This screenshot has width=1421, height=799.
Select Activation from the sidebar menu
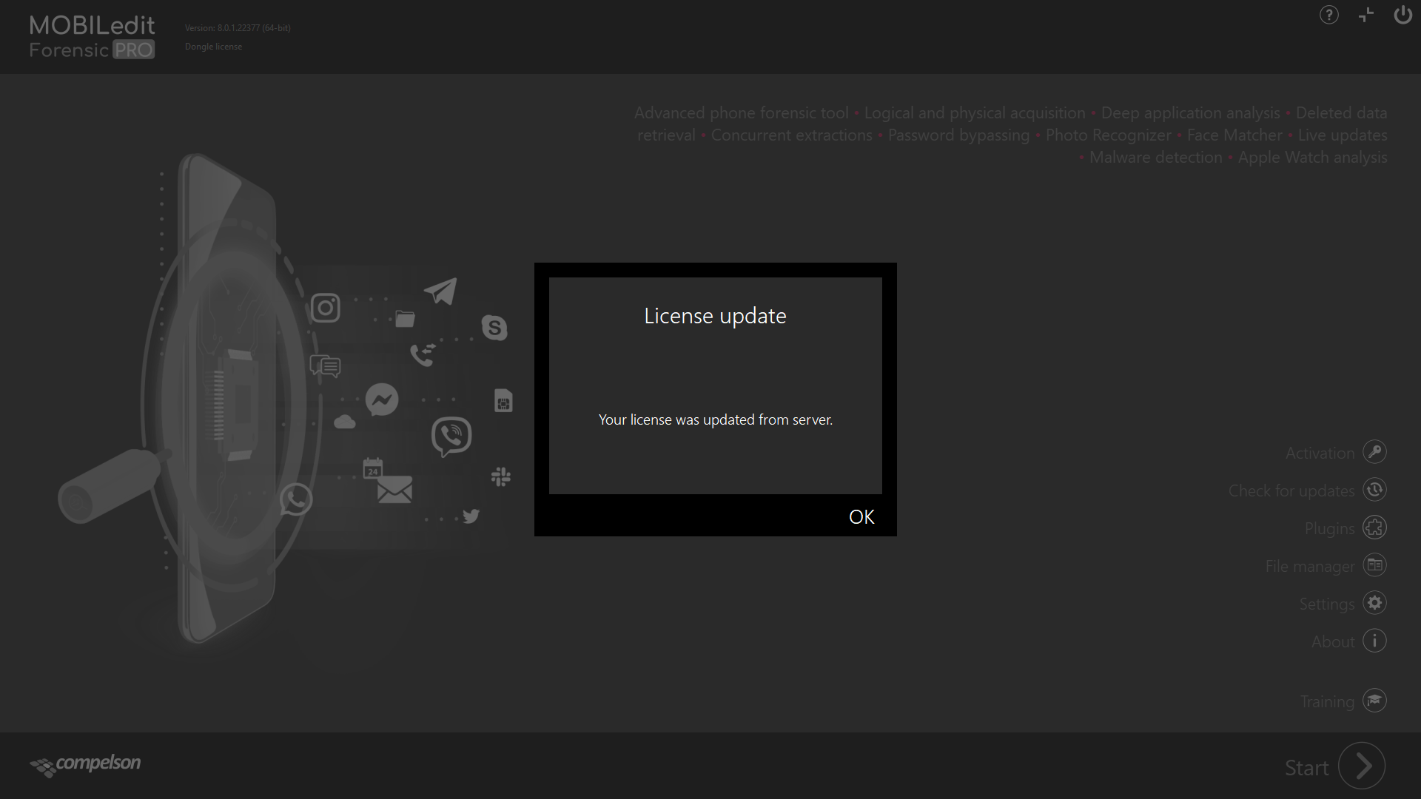coord(1320,452)
